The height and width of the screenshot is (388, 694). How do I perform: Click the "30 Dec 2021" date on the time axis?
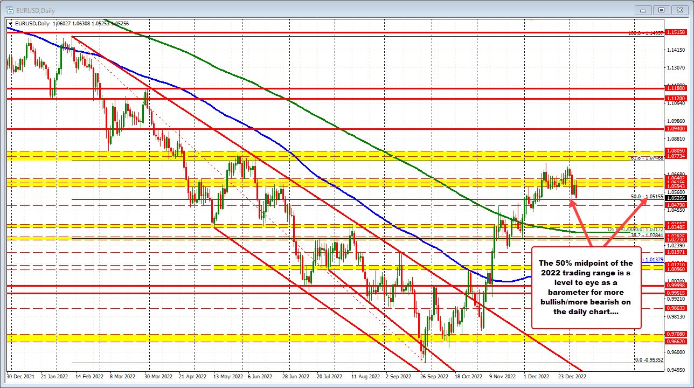pyautogui.click(x=20, y=377)
